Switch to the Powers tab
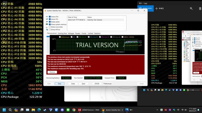Screen dimensions: 202x113 [x=78, y=34]
